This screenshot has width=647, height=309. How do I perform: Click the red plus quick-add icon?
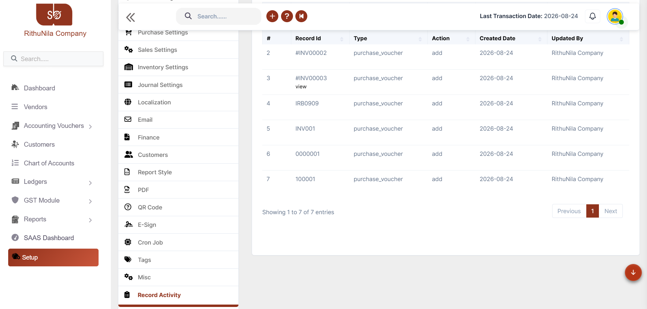[272, 16]
